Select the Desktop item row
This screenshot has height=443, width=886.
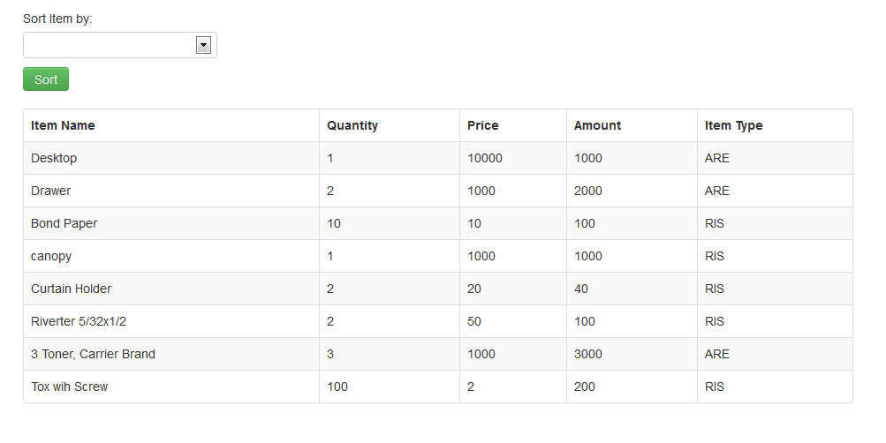tap(438, 158)
